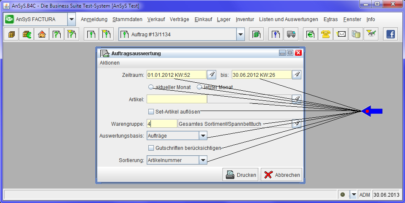Viewport: 405px width, 203px height.
Task: Click the green Euro sign toolbar icon
Action: pyautogui.click(x=311, y=35)
